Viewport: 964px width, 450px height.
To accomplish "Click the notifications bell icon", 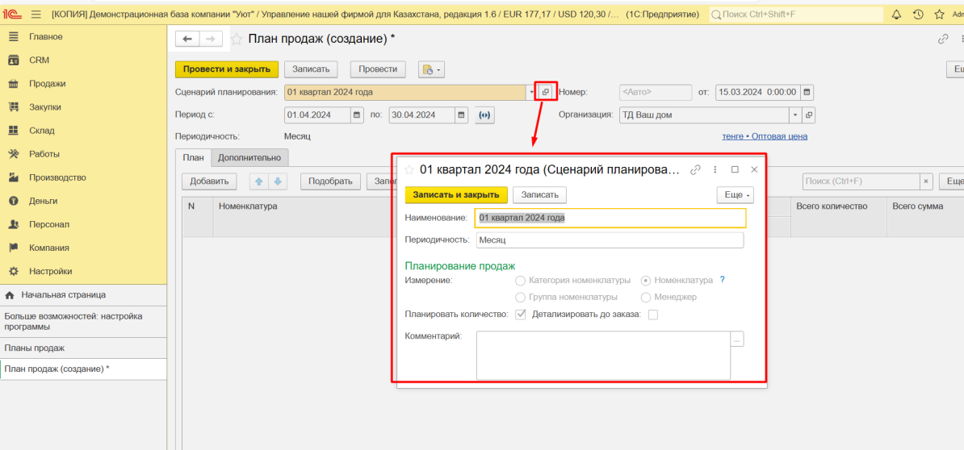I will tap(896, 15).
